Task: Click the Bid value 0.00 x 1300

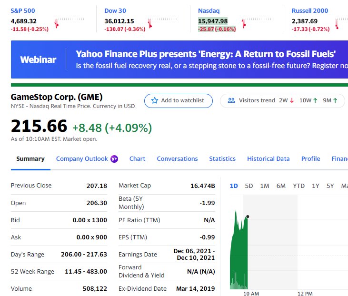Action: click(90, 220)
